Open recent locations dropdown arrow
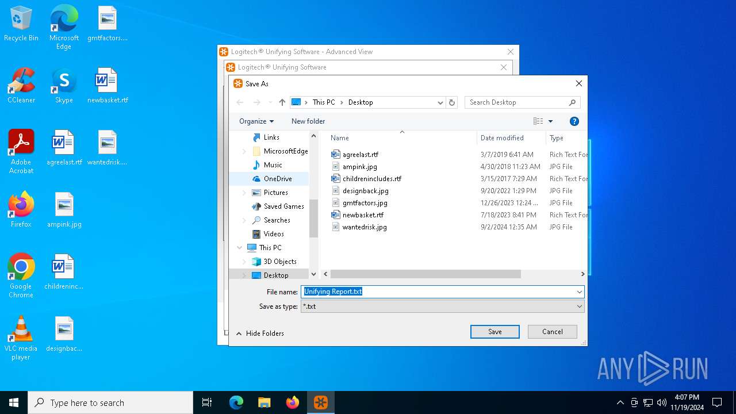 (x=270, y=102)
